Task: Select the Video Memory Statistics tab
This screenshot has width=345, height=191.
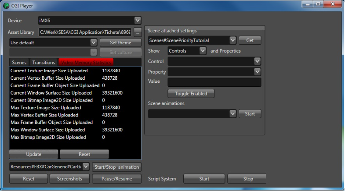Action: [86, 63]
